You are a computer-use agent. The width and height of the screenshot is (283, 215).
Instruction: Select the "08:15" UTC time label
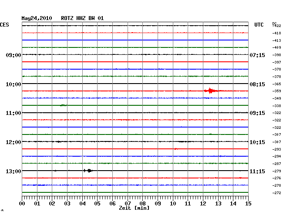coord(257,84)
